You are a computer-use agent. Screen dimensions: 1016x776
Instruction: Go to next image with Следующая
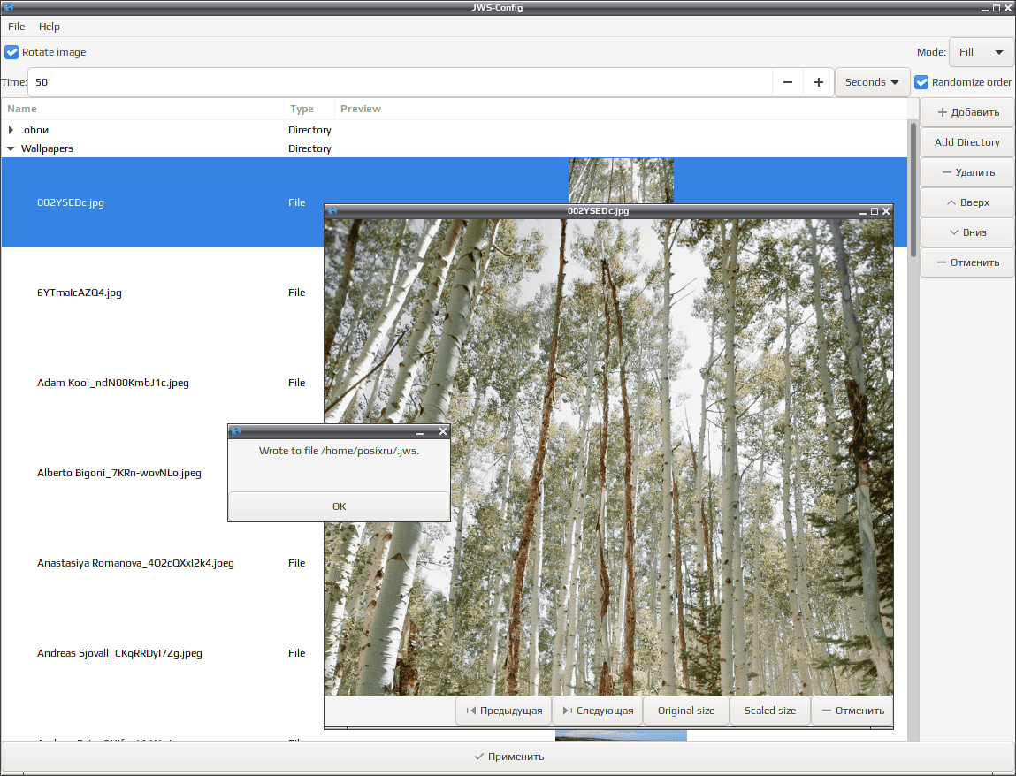[x=598, y=711]
